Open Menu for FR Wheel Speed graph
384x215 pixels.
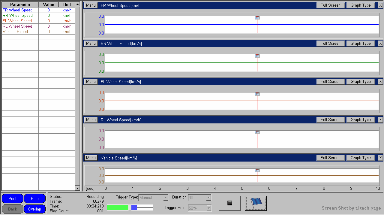tap(91, 5)
